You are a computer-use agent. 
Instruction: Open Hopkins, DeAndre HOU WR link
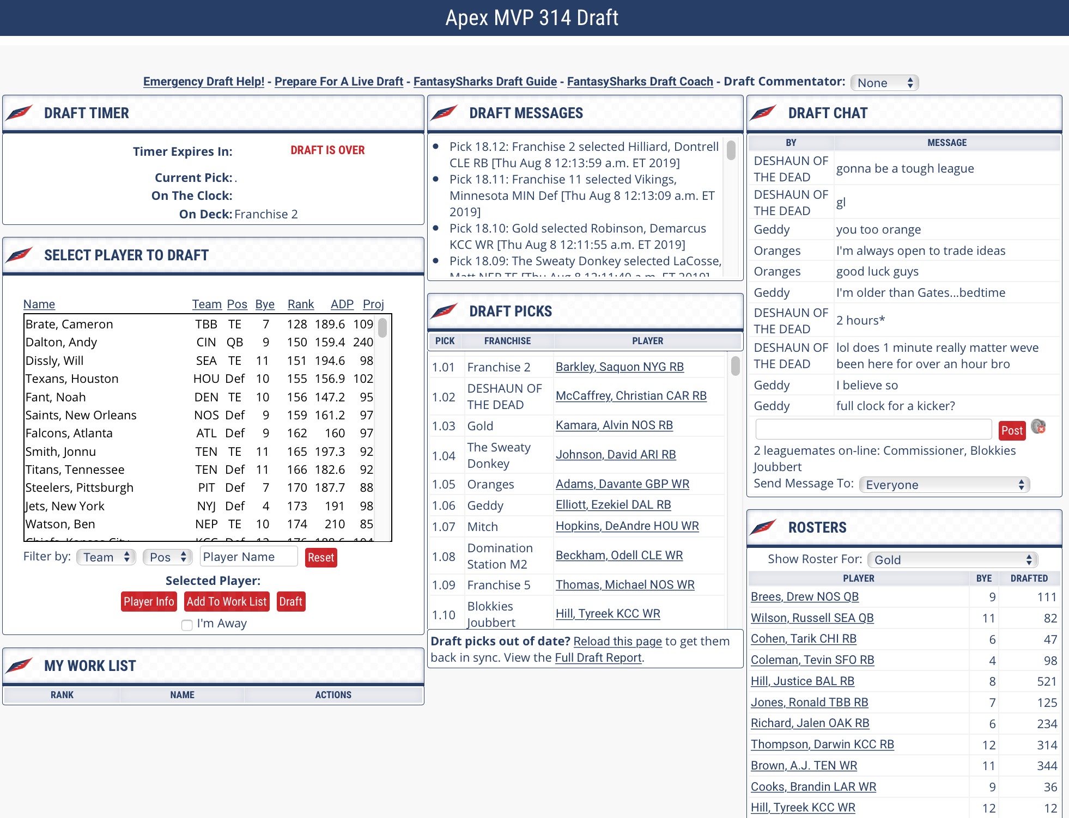tap(627, 526)
